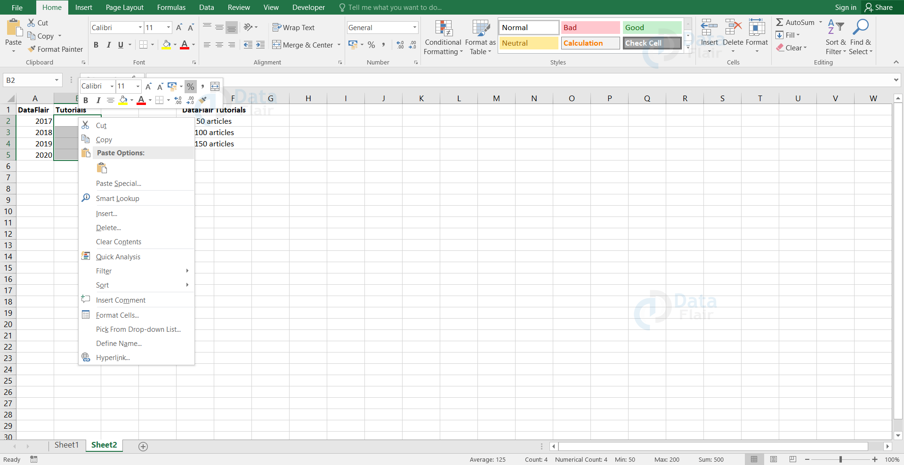Open the Name Box dropdown
The width and height of the screenshot is (904, 465).
click(x=56, y=80)
